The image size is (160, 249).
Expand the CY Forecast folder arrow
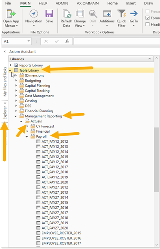(27, 126)
